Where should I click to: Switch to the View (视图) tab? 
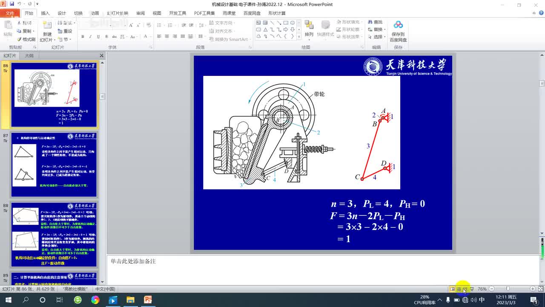[x=157, y=13]
